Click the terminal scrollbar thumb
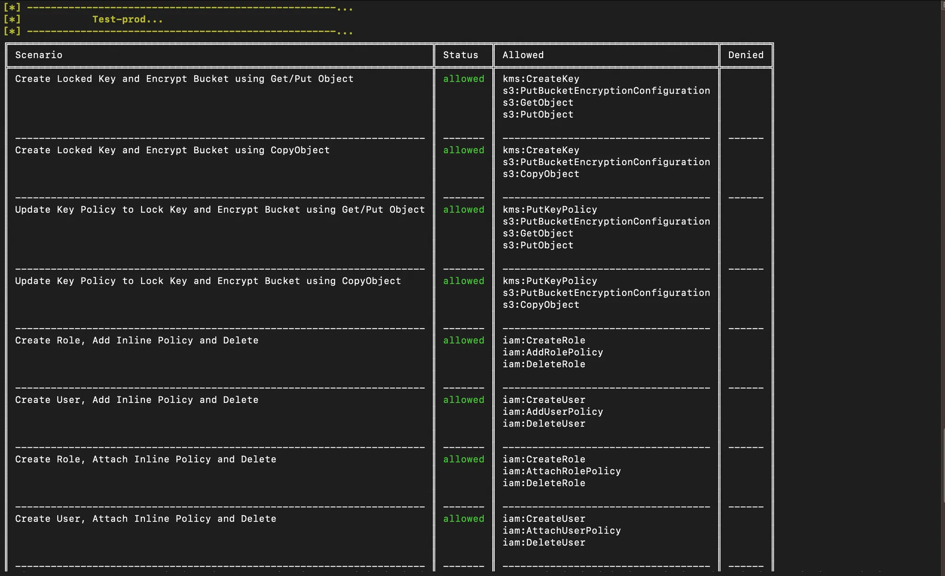 943,465
